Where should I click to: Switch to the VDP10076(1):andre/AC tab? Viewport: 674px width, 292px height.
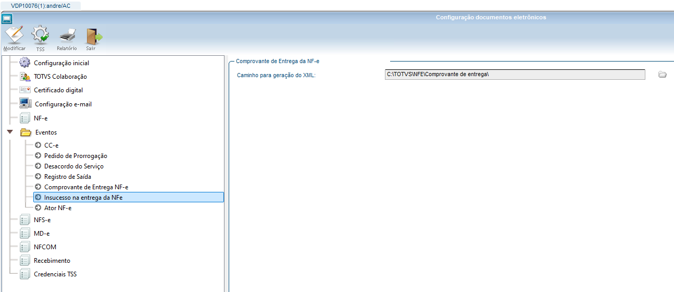click(41, 6)
